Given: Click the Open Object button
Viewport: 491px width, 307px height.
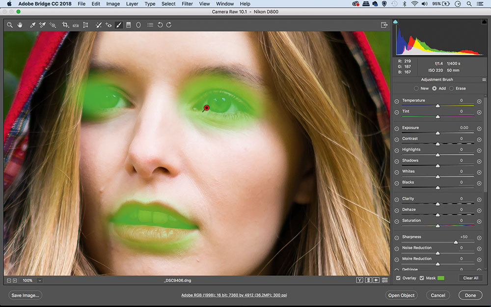Looking at the screenshot, I should (x=401, y=295).
